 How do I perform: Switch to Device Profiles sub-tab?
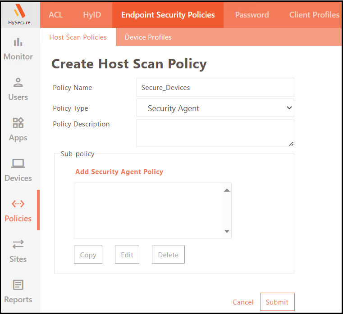(148, 37)
